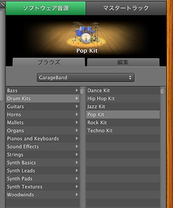Image resolution: width=173 pixels, height=208 pixels.
Task: Choose the Pop Kit instrument in list
Action: (x=123, y=115)
